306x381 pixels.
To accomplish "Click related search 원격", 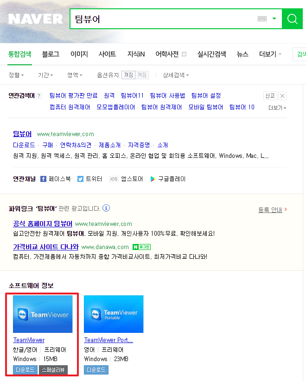I will click(x=109, y=95).
